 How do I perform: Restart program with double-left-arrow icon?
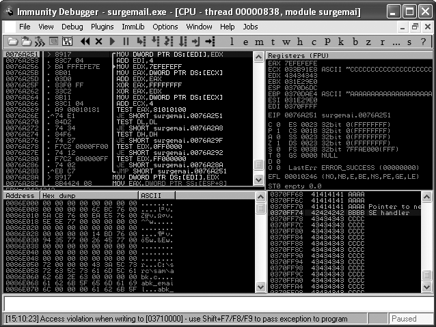[85, 42]
